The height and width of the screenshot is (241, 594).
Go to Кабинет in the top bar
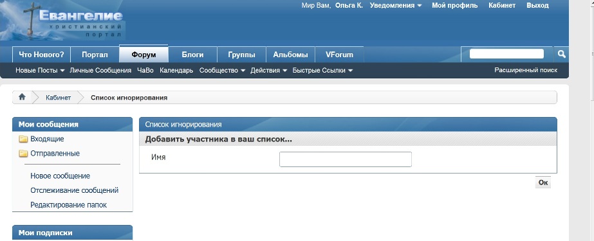pyautogui.click(x=502, y=6)
